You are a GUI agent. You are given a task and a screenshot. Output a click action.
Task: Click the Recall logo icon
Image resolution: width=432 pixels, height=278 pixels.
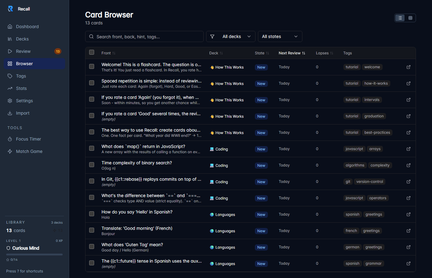10,9
